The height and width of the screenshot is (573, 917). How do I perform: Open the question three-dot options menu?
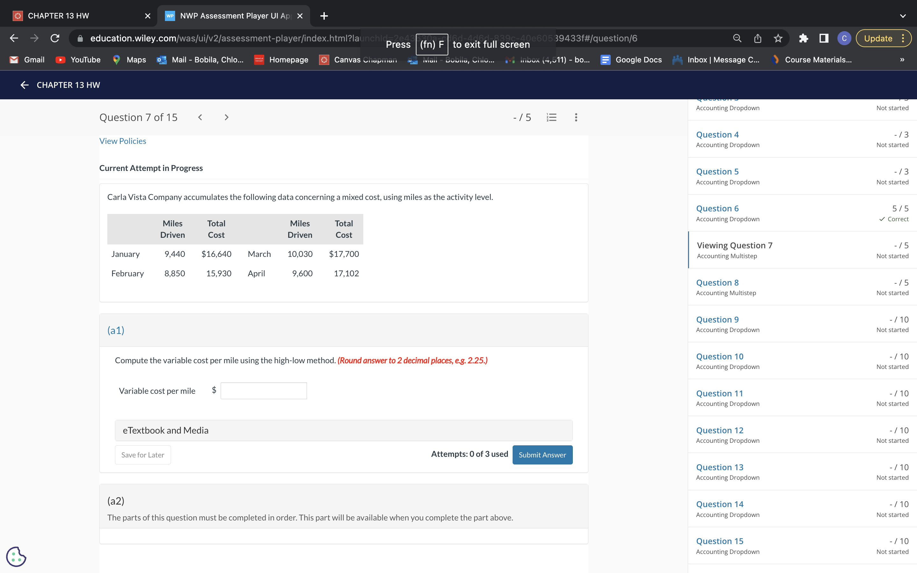pos(576,117)
